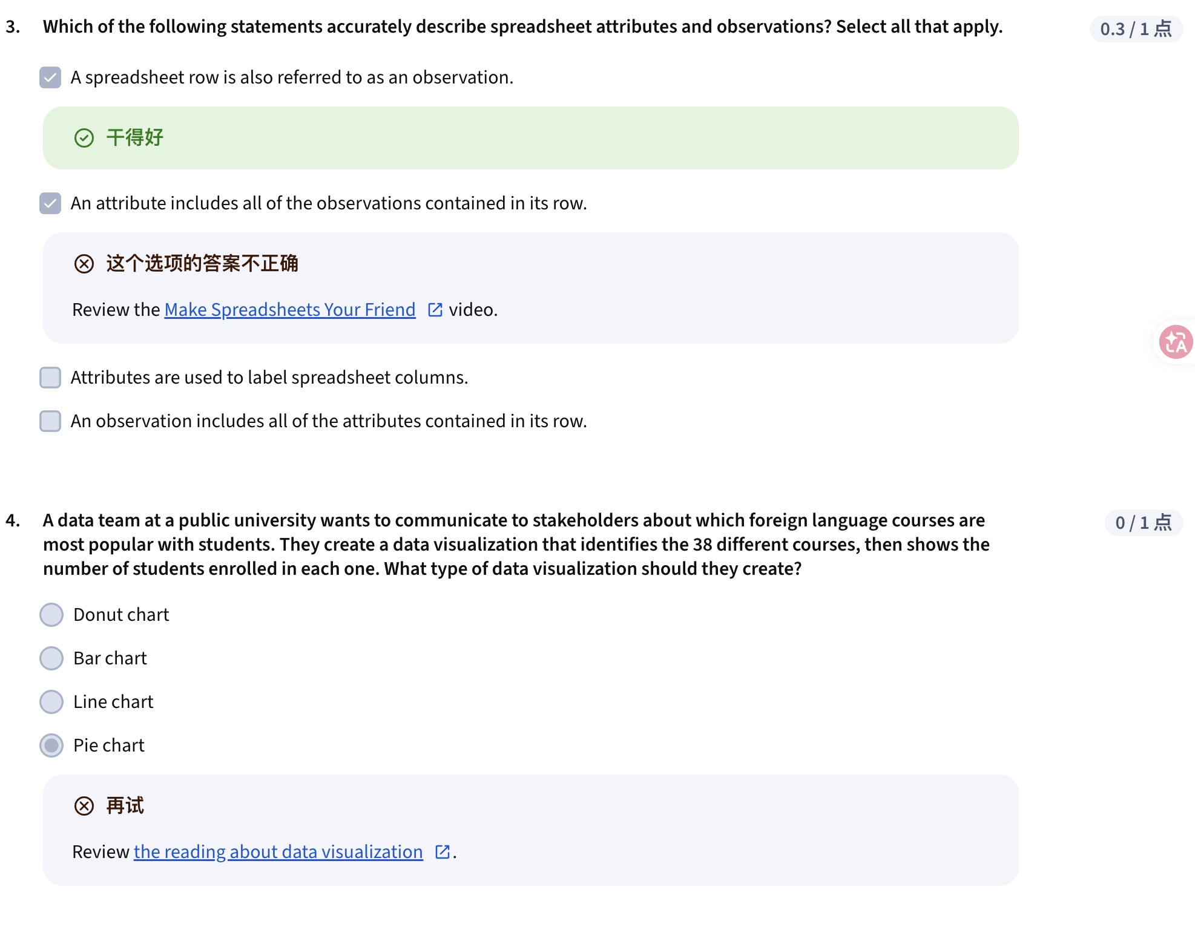Click external-link icon after data visualization reading
1195x927 pixels.
443,852
